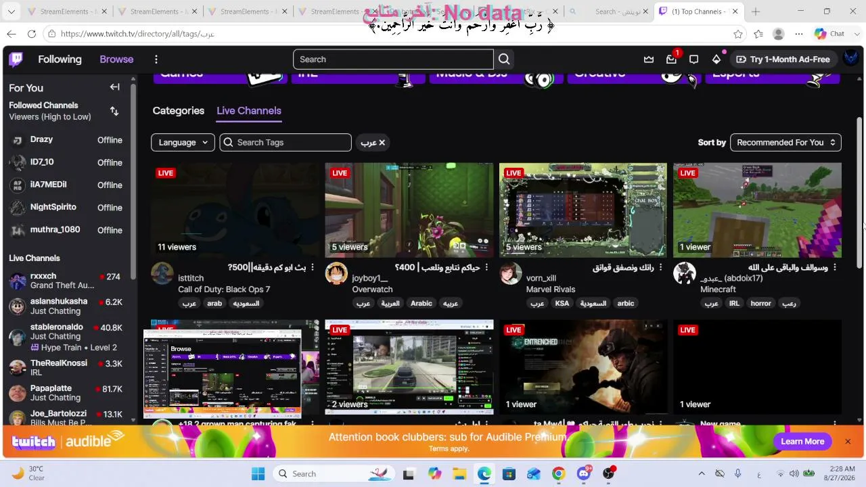Image resolution: width=866 pixels, height=487 pixels.
Task: Remove the عرب tag filter
Action: point(382,143)
